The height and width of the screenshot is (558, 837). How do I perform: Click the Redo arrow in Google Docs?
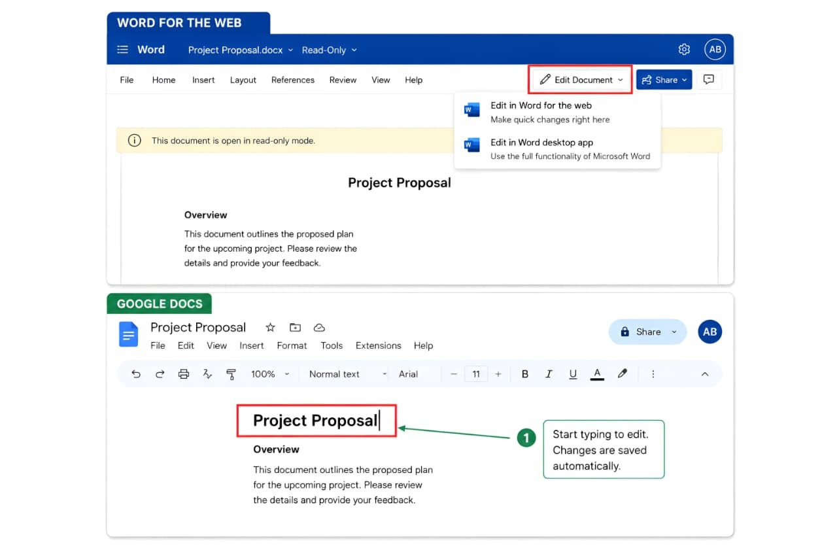click(160, 374)
